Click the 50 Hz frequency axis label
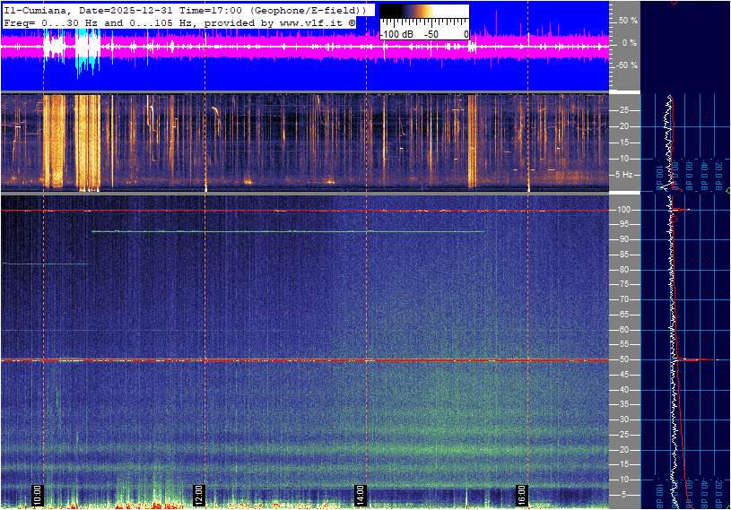Image resolution: width=731 pixels, height=510 pixels. [x=624, y=360]
